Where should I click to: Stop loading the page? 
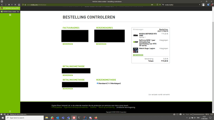tap(15, 5)
